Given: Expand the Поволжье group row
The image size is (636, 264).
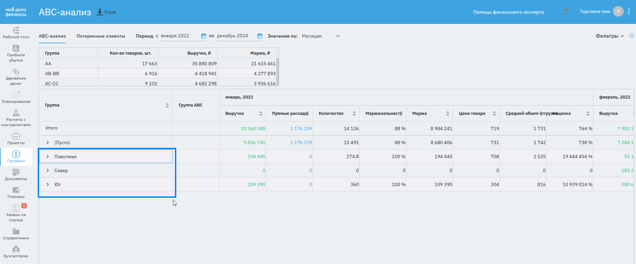Looking at the screenshot, I should click(48, 156).
